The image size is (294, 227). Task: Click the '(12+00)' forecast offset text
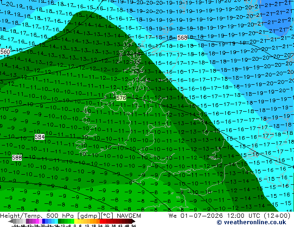click(277, 216)
